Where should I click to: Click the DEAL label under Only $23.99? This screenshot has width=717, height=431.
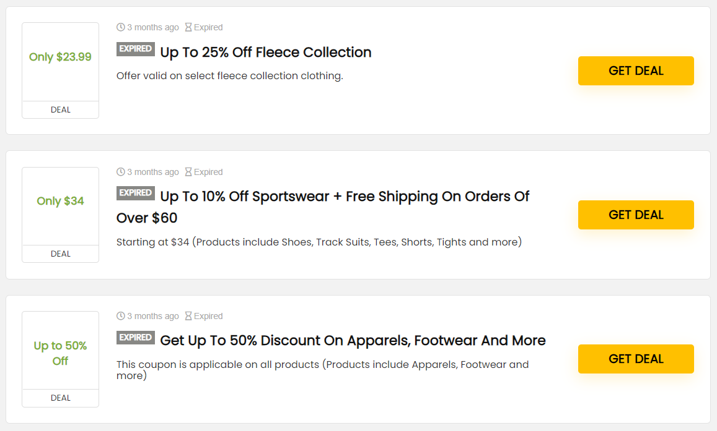[x=60, y=110]
